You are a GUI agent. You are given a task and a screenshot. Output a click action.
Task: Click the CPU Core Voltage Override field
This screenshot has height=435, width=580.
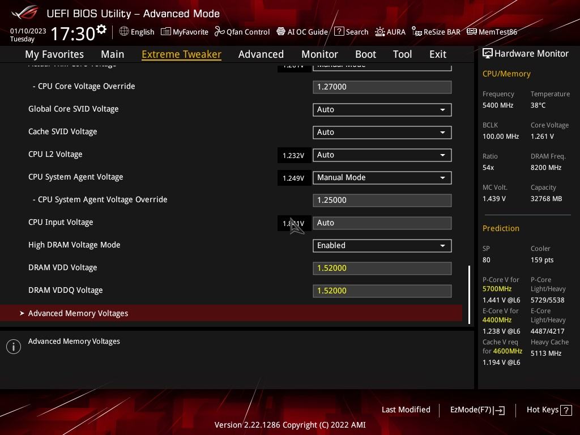coord(382,87)
